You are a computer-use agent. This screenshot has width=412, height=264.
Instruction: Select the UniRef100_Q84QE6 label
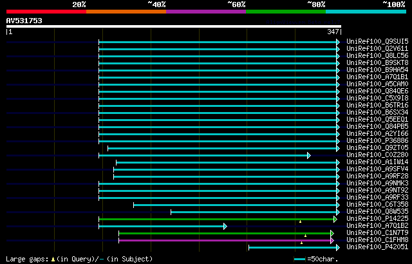tap(377, 91)
